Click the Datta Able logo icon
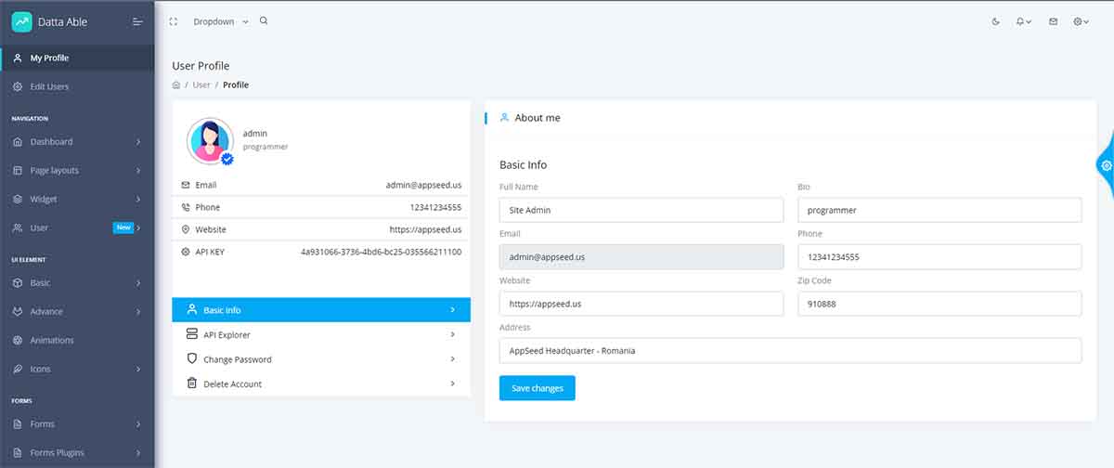 pyautogui.click(x=21, y=21)
